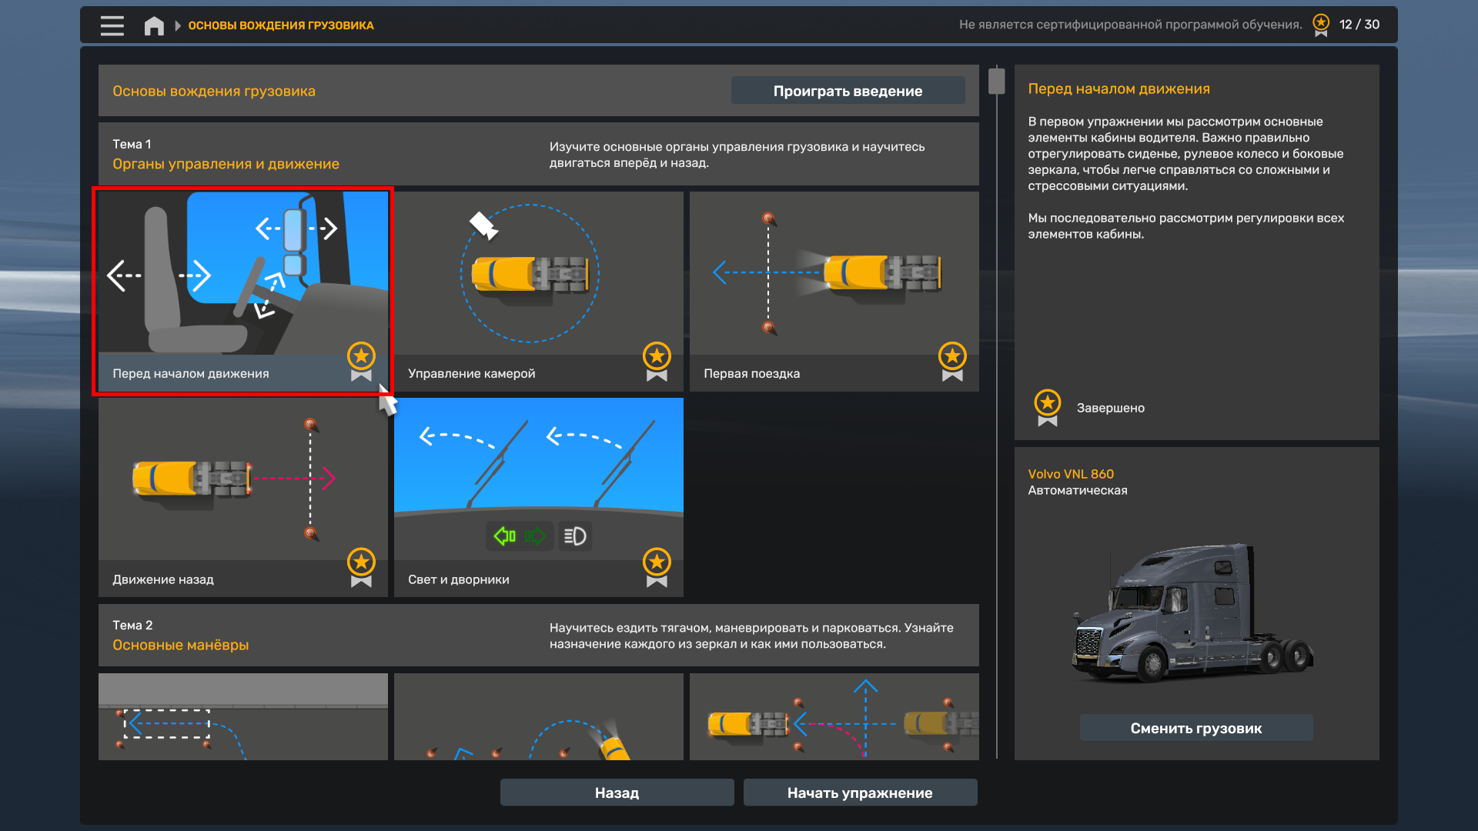Viewport: 1478px width, 831px height.
Task: Click the lesson list scrollbar handle
Action: pyautogui.click(x=997, y=81)
